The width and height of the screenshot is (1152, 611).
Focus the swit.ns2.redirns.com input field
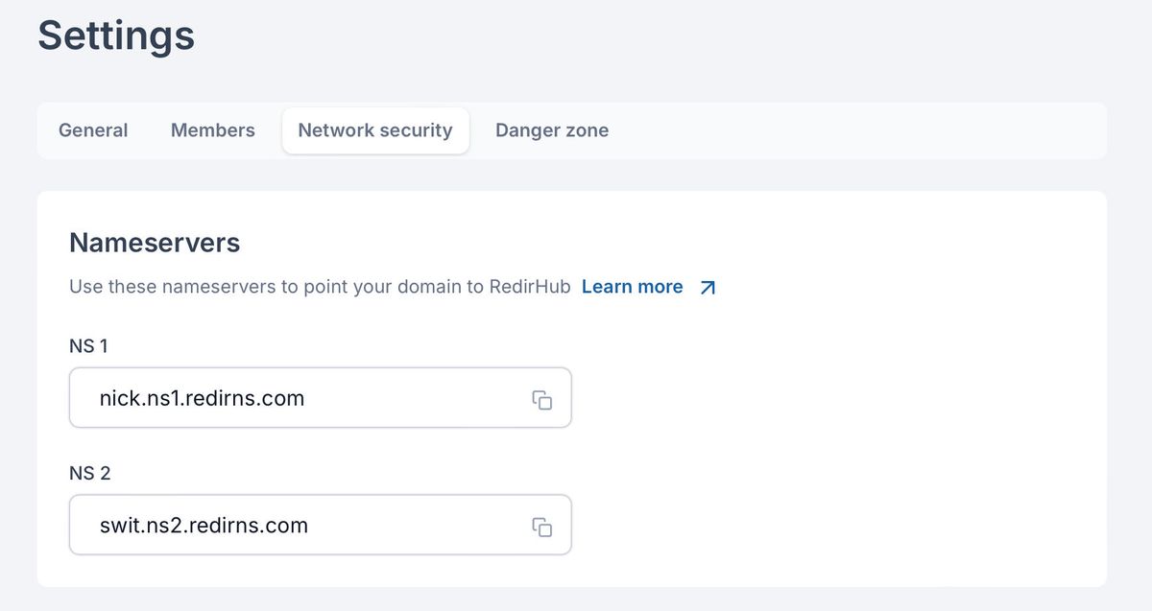tap(288, 526)
